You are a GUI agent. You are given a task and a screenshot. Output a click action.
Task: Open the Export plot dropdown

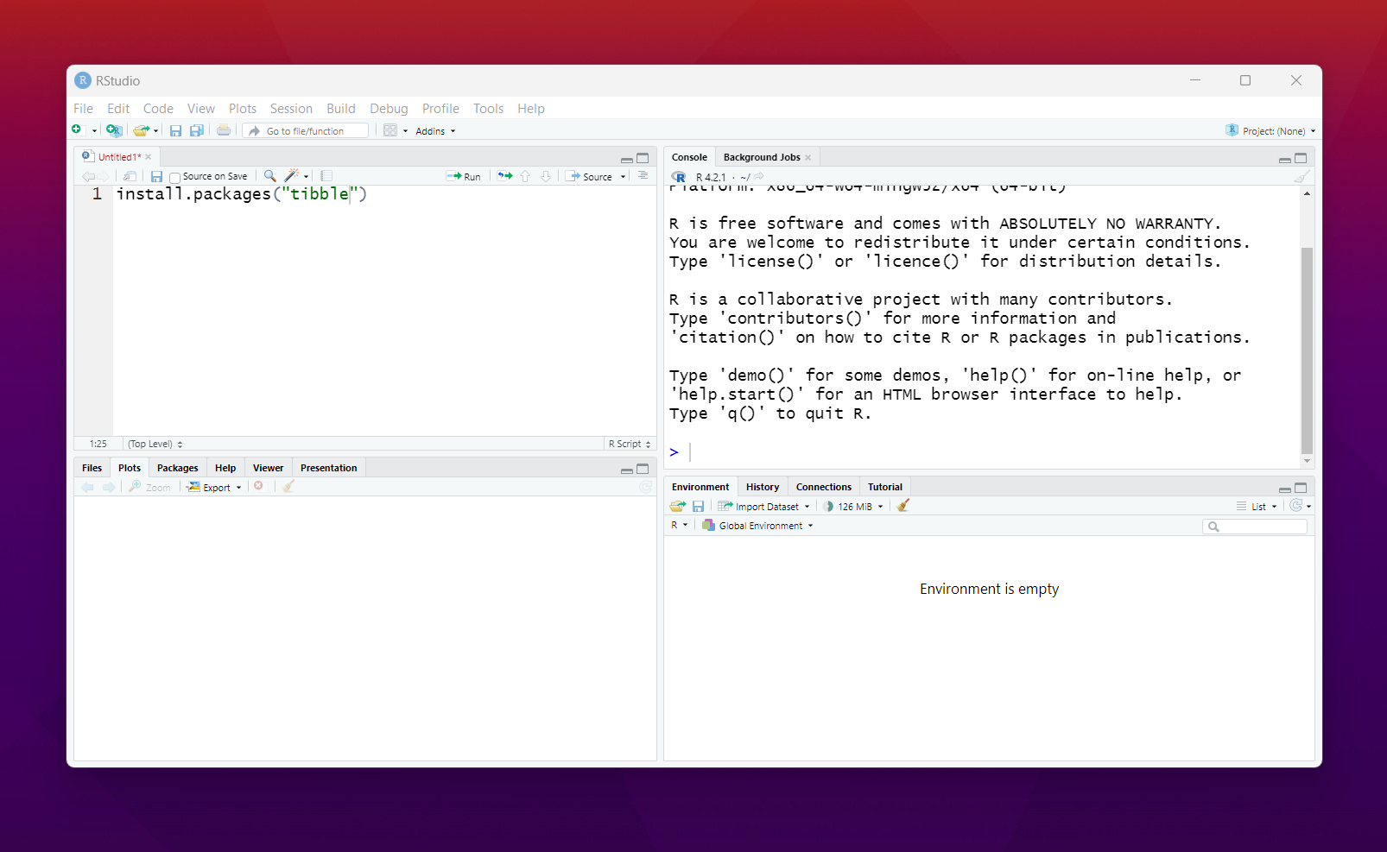214,488
